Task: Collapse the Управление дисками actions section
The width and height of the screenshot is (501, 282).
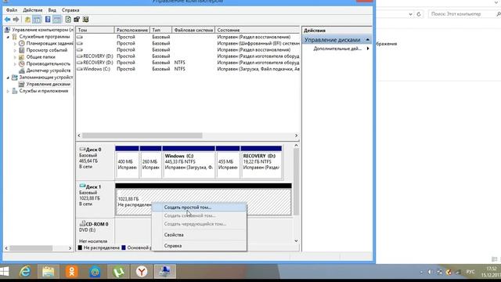Action: coord(368,40)
